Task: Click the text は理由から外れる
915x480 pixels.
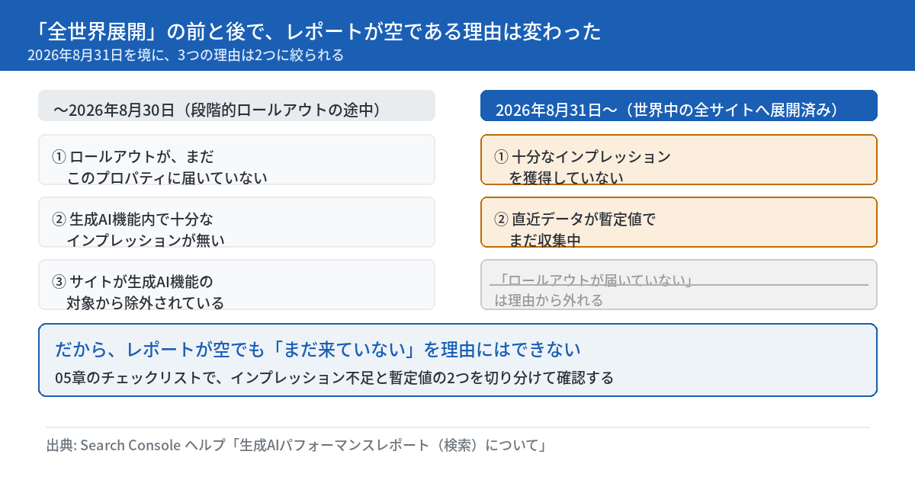Action: click(549, 300)
